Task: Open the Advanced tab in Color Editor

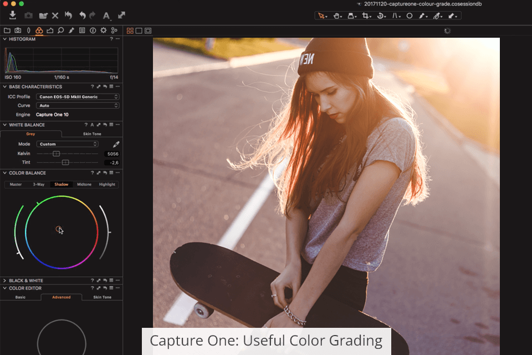Action: (61, 297)
